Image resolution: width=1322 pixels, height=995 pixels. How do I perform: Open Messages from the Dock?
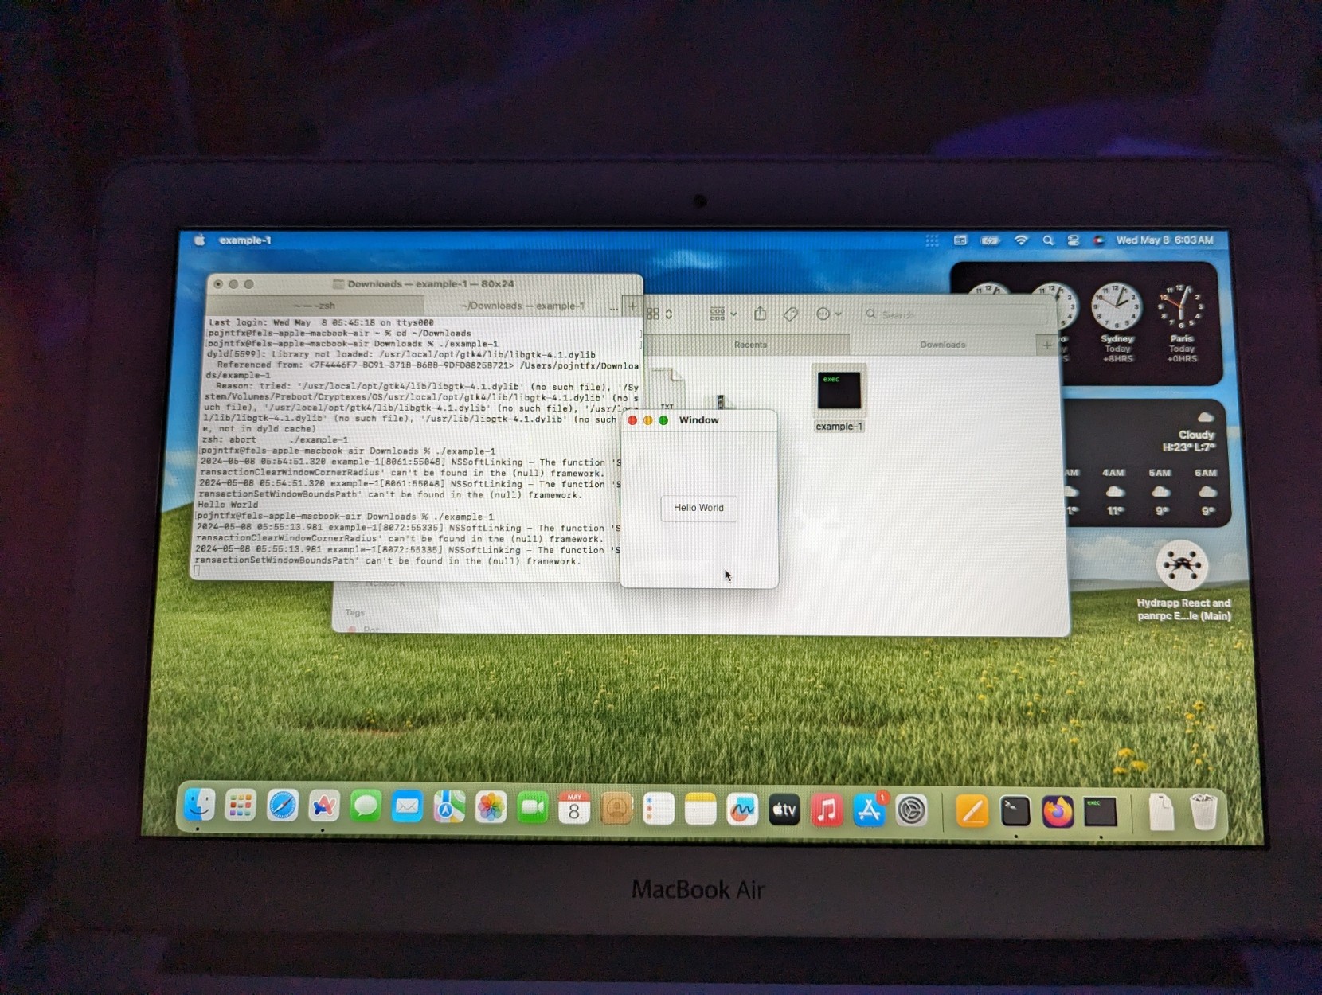click(366, 807)
